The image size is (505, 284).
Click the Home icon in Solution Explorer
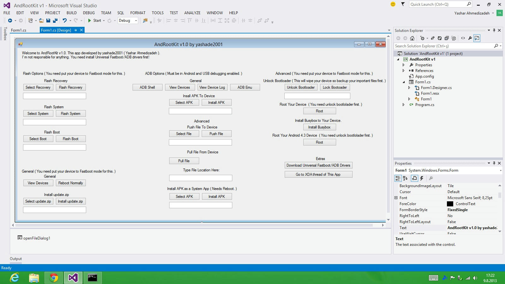coord(412,38)
